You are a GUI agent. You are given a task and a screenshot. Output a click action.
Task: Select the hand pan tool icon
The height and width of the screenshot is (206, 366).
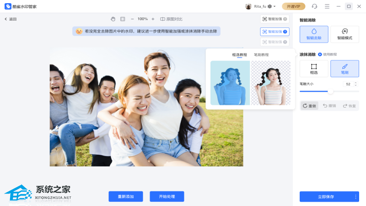(x=113, y=19)
